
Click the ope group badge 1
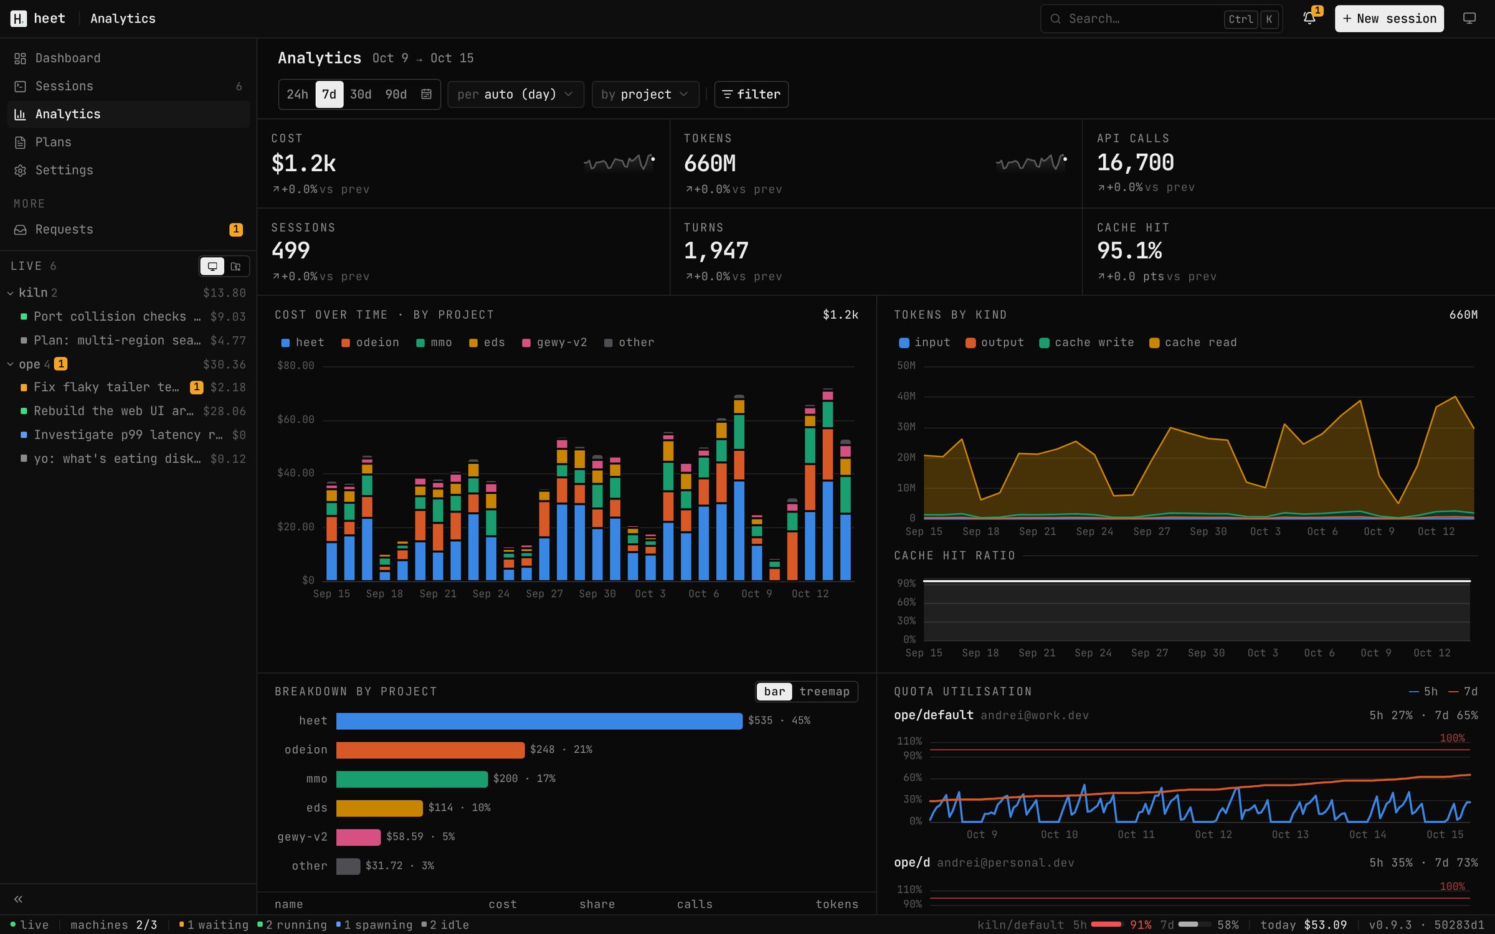[x=60, y=364]
